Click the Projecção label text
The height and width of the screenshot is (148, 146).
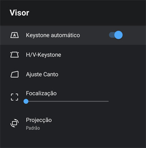(39, 120)
